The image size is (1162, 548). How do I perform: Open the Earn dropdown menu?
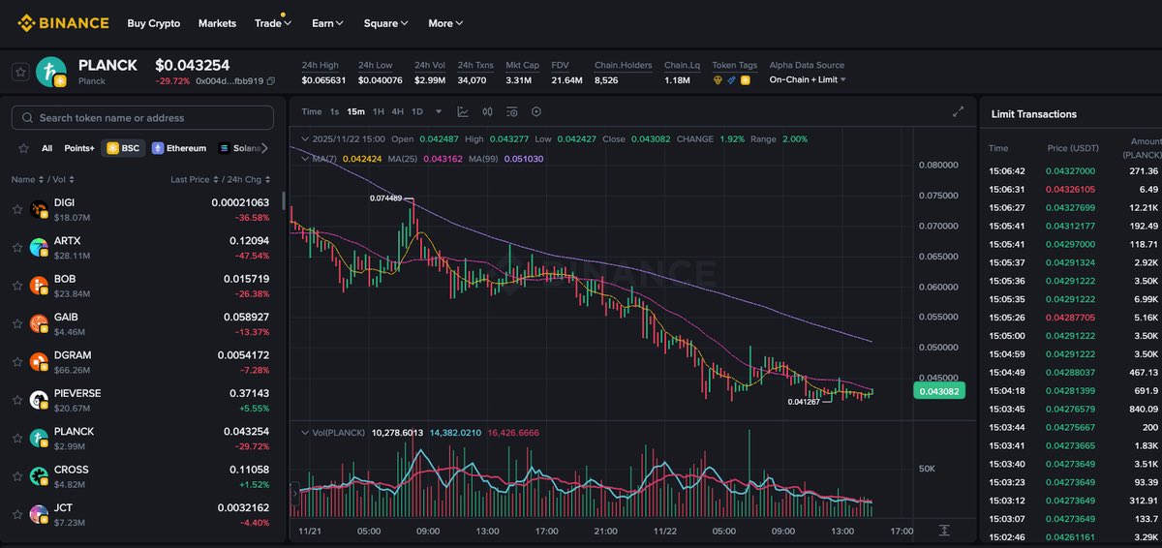coord(326,22)
